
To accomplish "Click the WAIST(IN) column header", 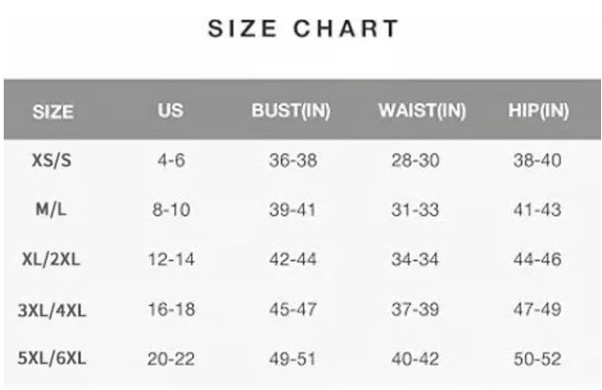I will pyautogui.click(x=422, y=112).
